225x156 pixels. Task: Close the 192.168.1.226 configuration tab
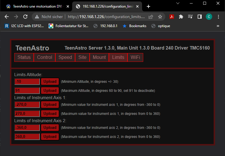[x=137, y=6]
